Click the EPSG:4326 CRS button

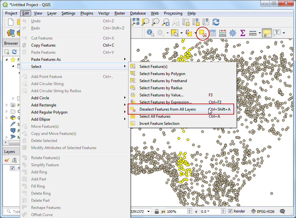click(263, 211)
